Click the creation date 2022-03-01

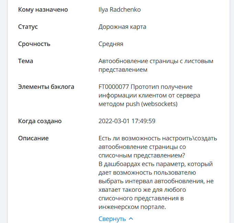click(x=113, y=121)
